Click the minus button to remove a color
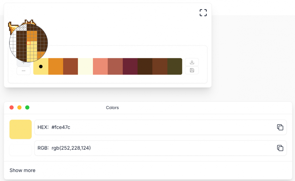295x181 pixels. pos(24,71)
